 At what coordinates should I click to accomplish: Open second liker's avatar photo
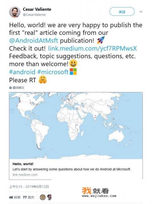50,197
